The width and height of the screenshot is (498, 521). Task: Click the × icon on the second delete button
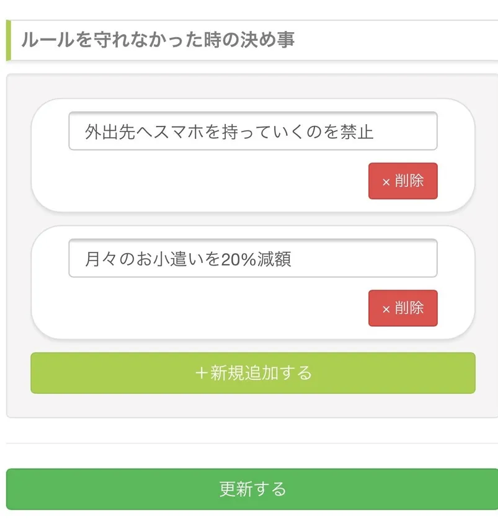click(x=386, y=309)
